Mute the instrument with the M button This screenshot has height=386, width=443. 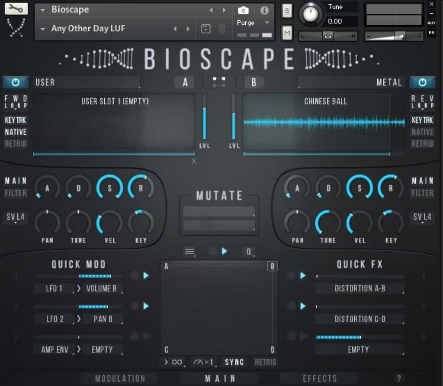[x=287, y=33]
